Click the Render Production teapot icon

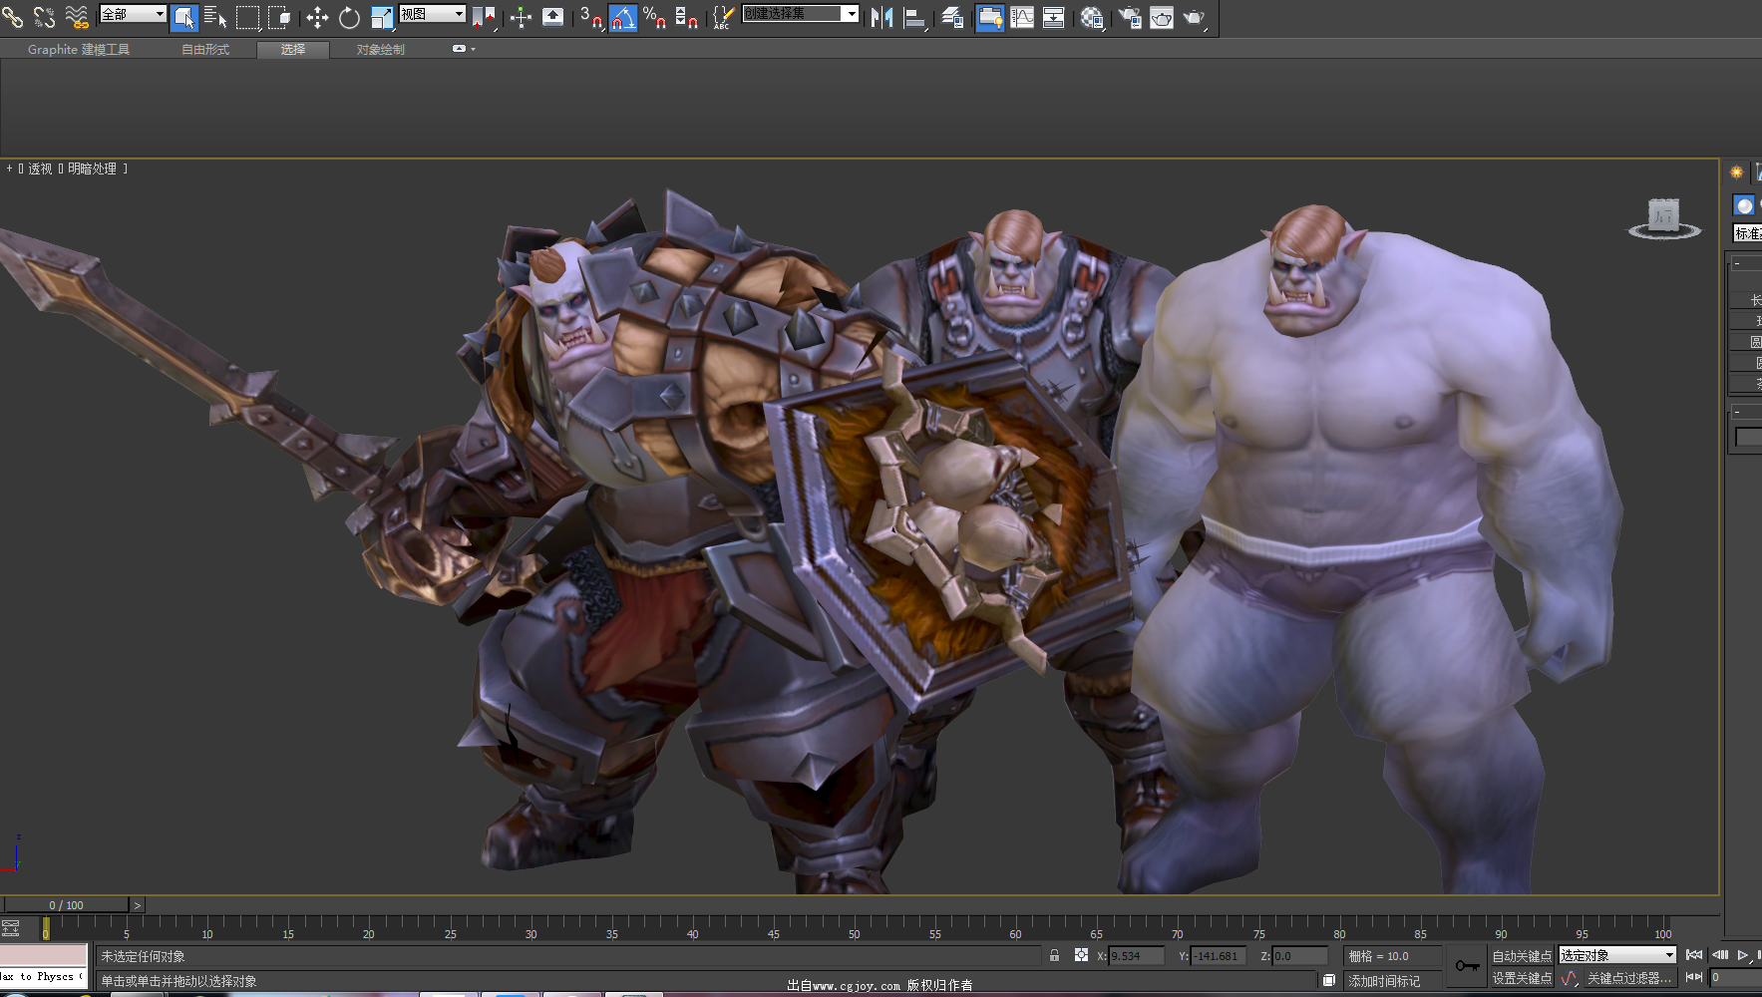(1195, 16)
